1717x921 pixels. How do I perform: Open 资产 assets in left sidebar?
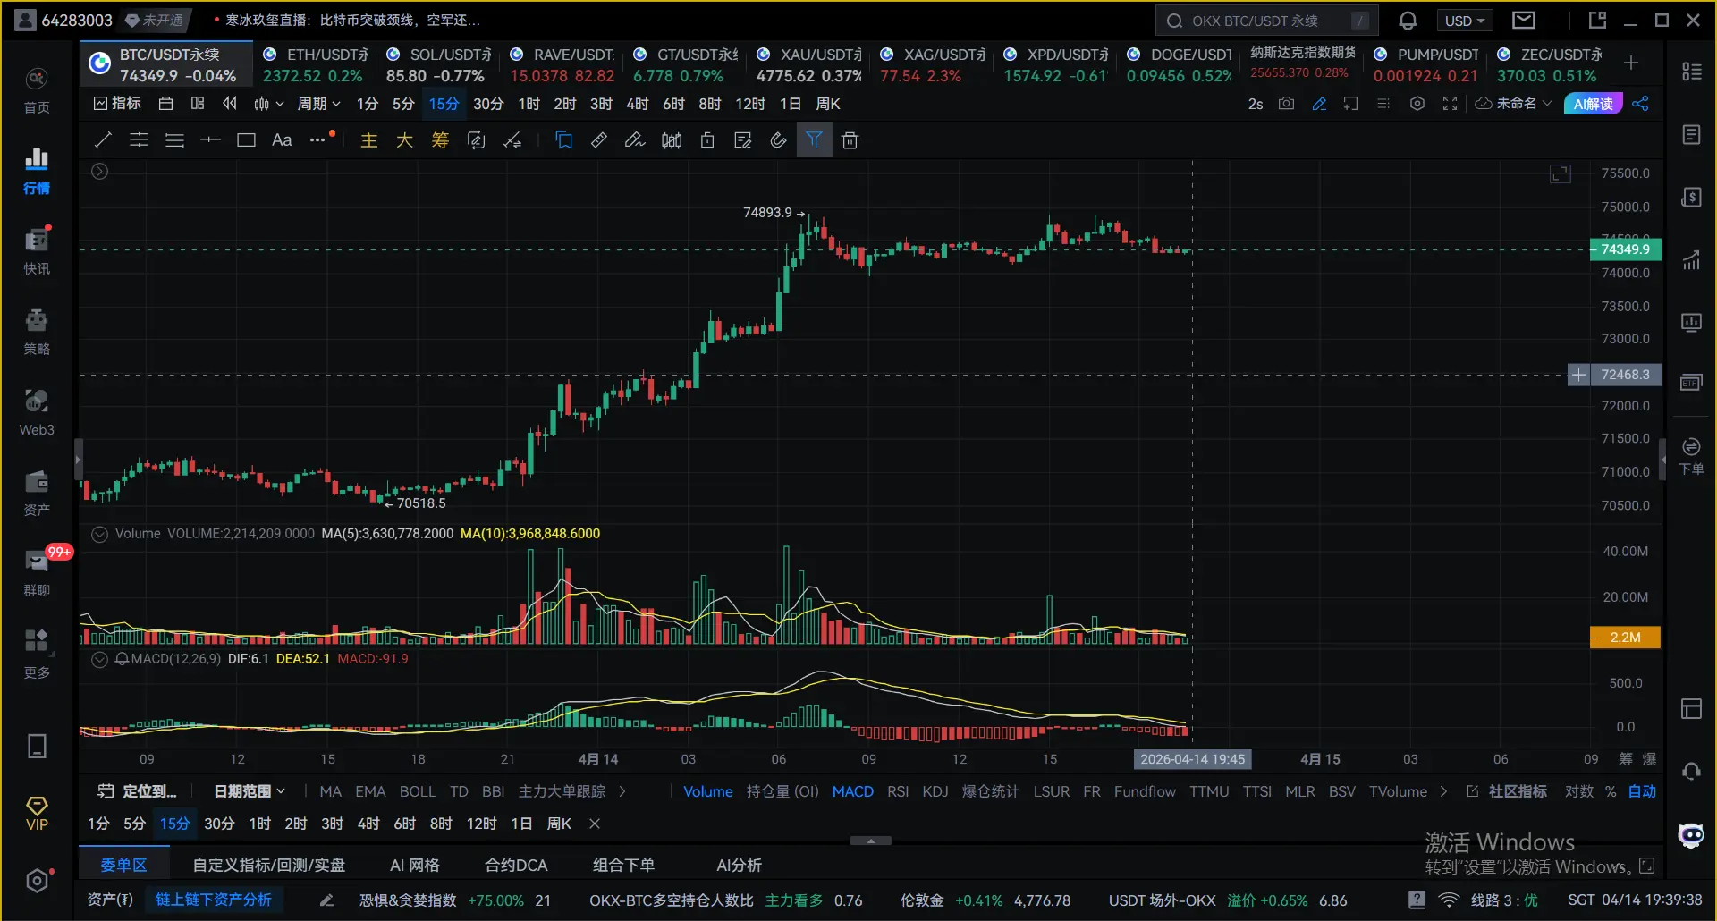pyautogui.click(x=37, y=493)
